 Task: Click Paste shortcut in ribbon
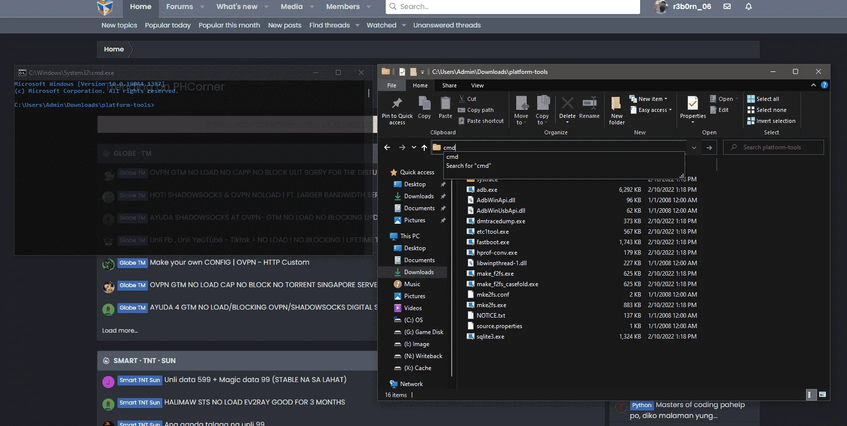tap(481, 121)
